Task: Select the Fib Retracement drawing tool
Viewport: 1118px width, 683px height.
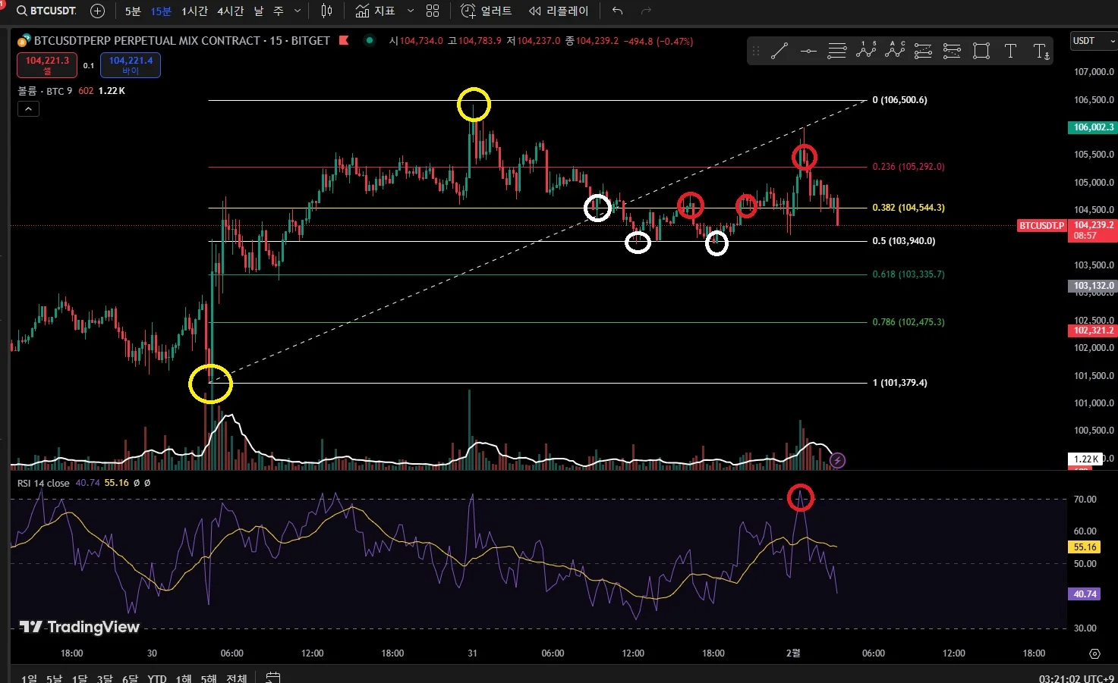Action: [x=837, y=51]
